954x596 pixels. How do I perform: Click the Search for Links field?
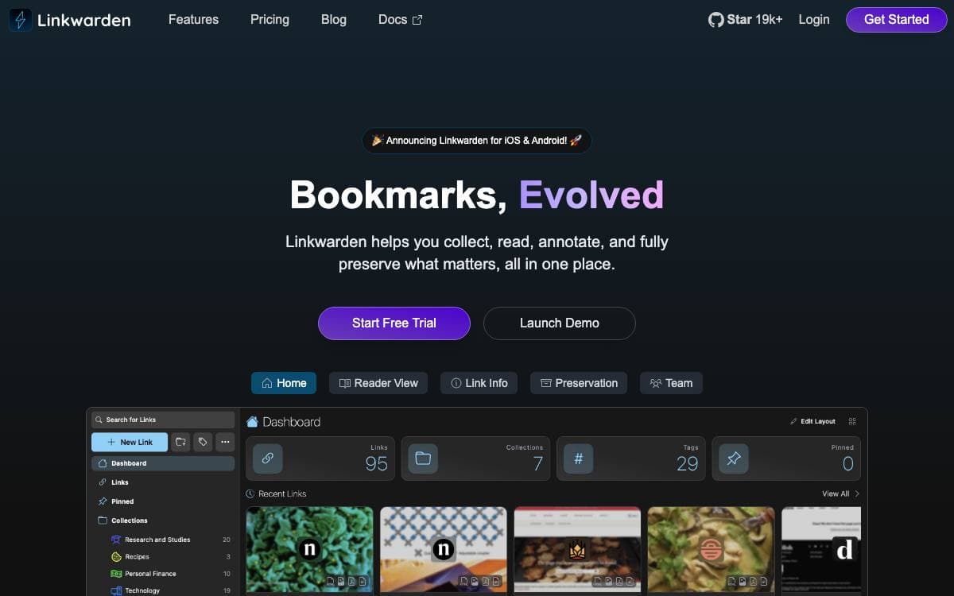coord(163,420)
